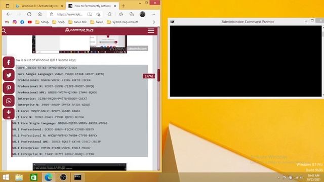Click the 'Professional N:' key line
Image resolution: width=324 pixels, height=182 pixels.
[x=56, y=86]
